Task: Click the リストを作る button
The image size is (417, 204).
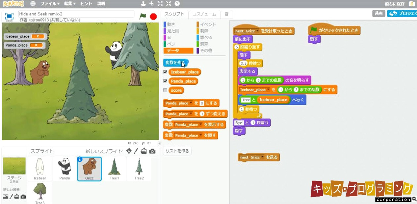Action: 177,151
